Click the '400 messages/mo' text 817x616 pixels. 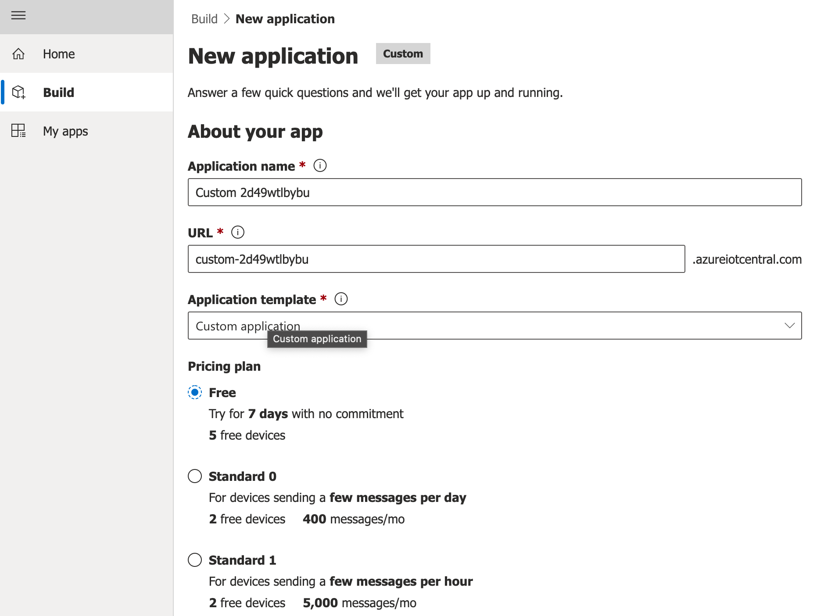tap(354, 519)
